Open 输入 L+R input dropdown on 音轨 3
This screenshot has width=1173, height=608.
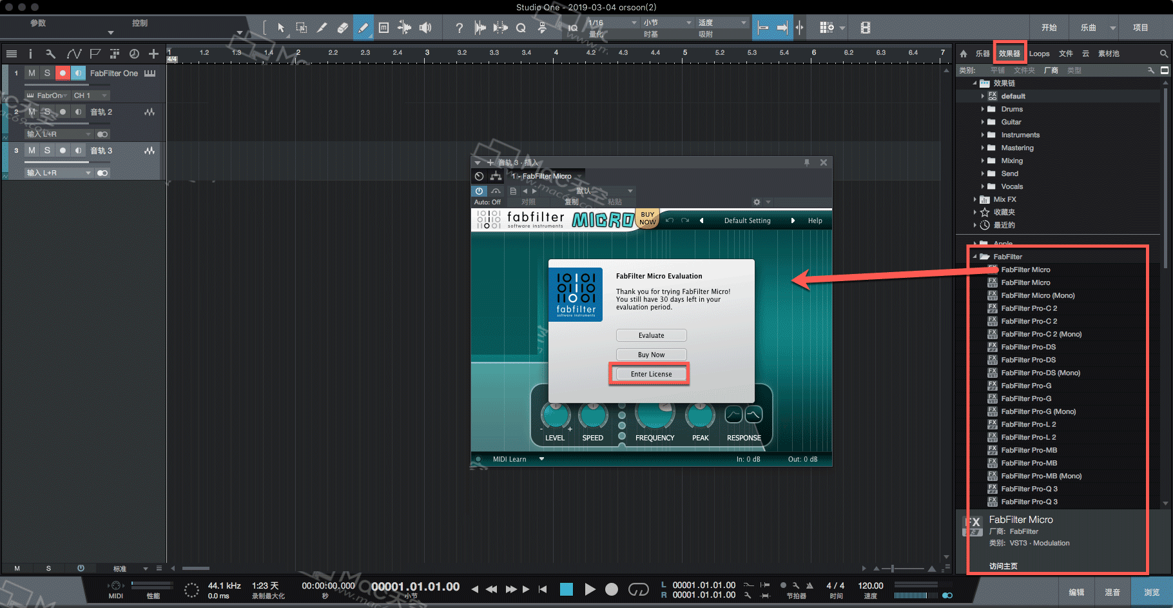[59, 173]
